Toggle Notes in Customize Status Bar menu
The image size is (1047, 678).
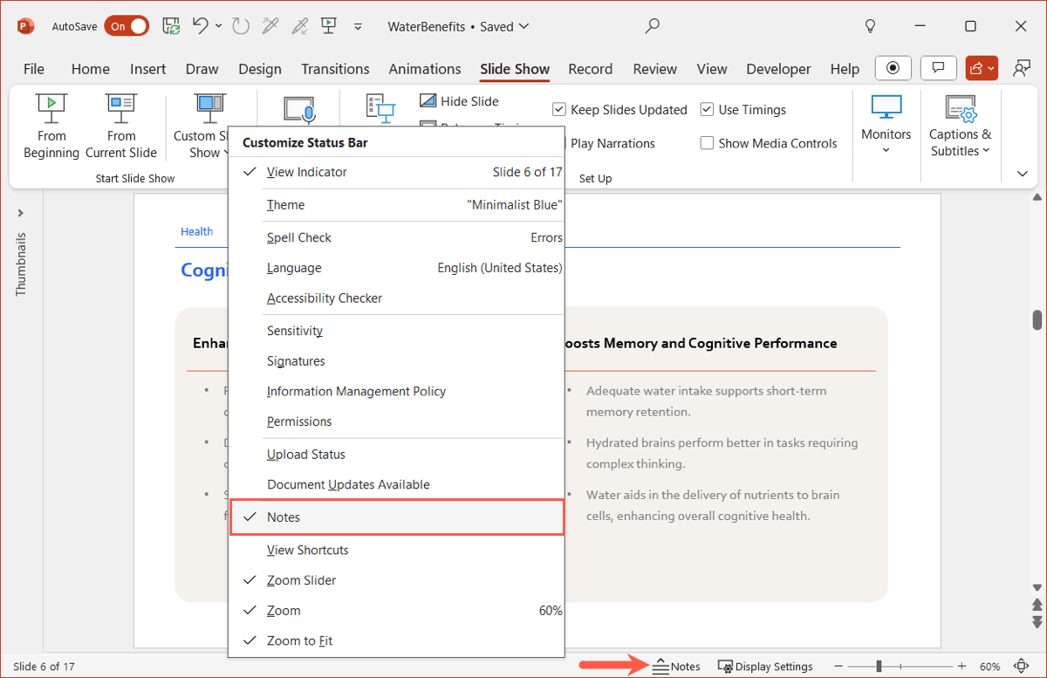(397, 517)
